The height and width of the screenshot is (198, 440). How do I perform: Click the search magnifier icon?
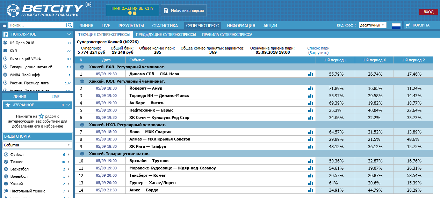click(70, 25)
